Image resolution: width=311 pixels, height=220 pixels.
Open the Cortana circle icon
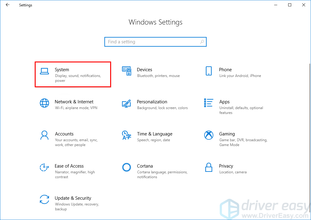coord(127,167)
